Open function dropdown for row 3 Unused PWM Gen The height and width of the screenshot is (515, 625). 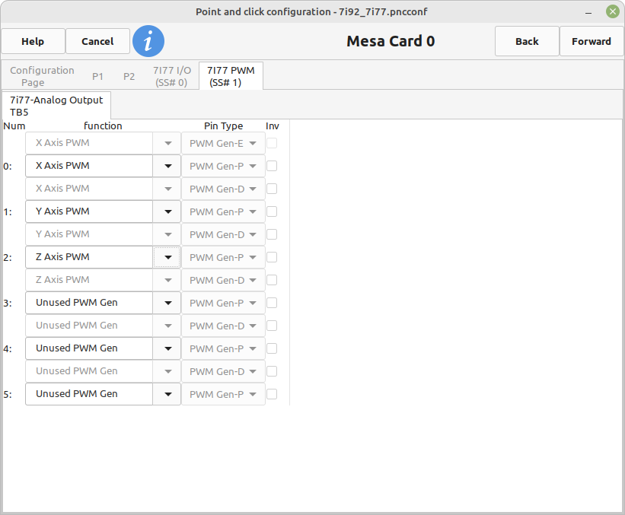167,303
